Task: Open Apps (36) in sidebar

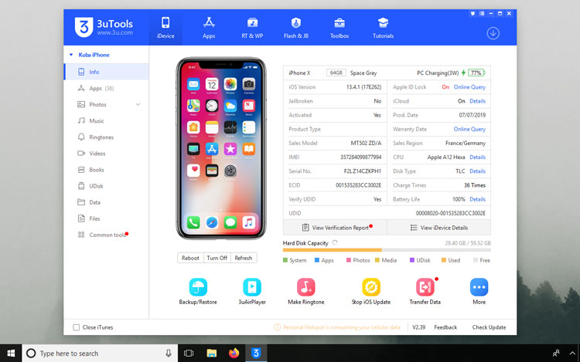Action: (x=107, y=88)
